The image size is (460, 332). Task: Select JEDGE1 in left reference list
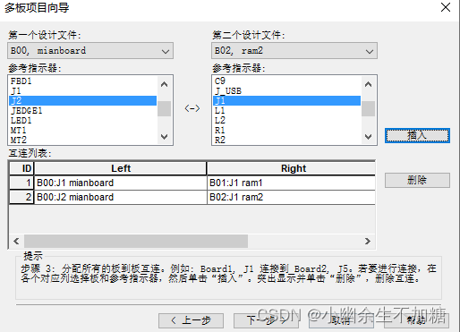(x=82, y=111)
